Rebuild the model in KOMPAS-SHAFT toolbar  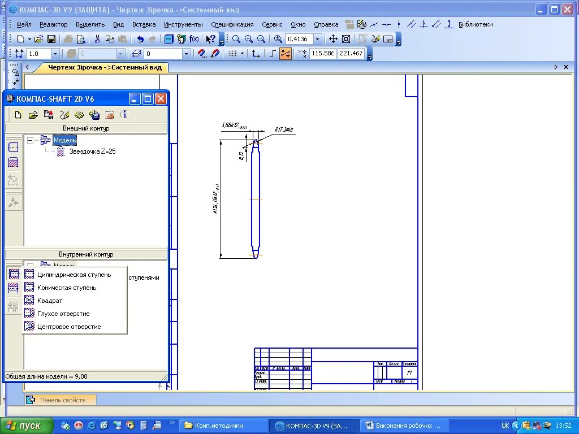coord(64,115)
